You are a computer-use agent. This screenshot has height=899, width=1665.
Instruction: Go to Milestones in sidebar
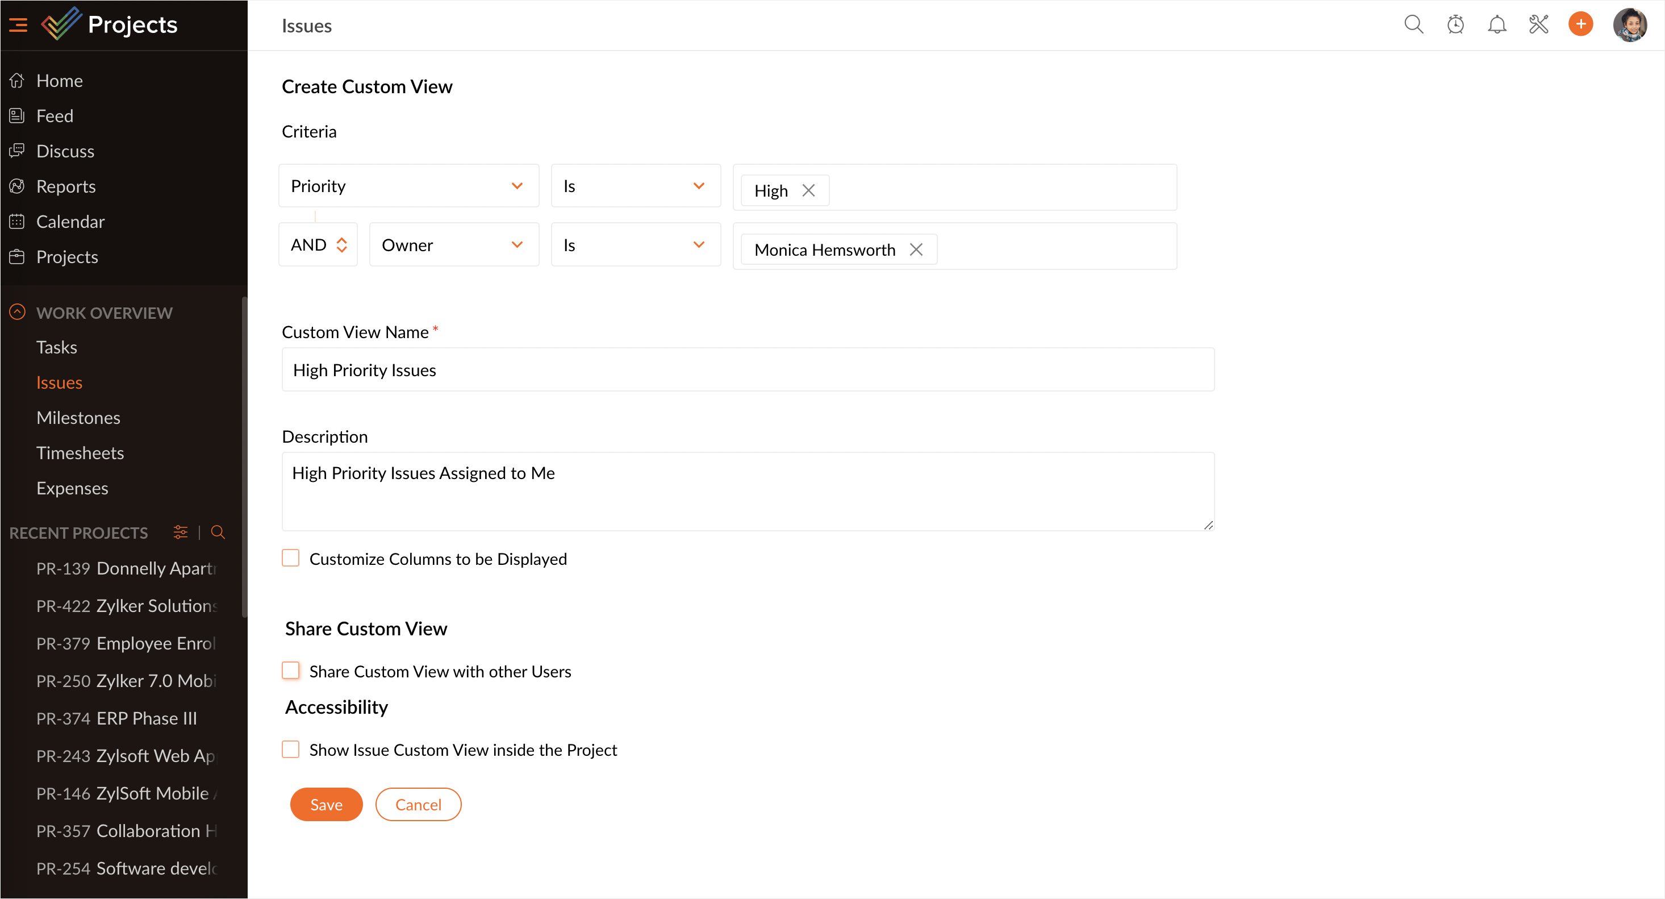click(78, 418)
